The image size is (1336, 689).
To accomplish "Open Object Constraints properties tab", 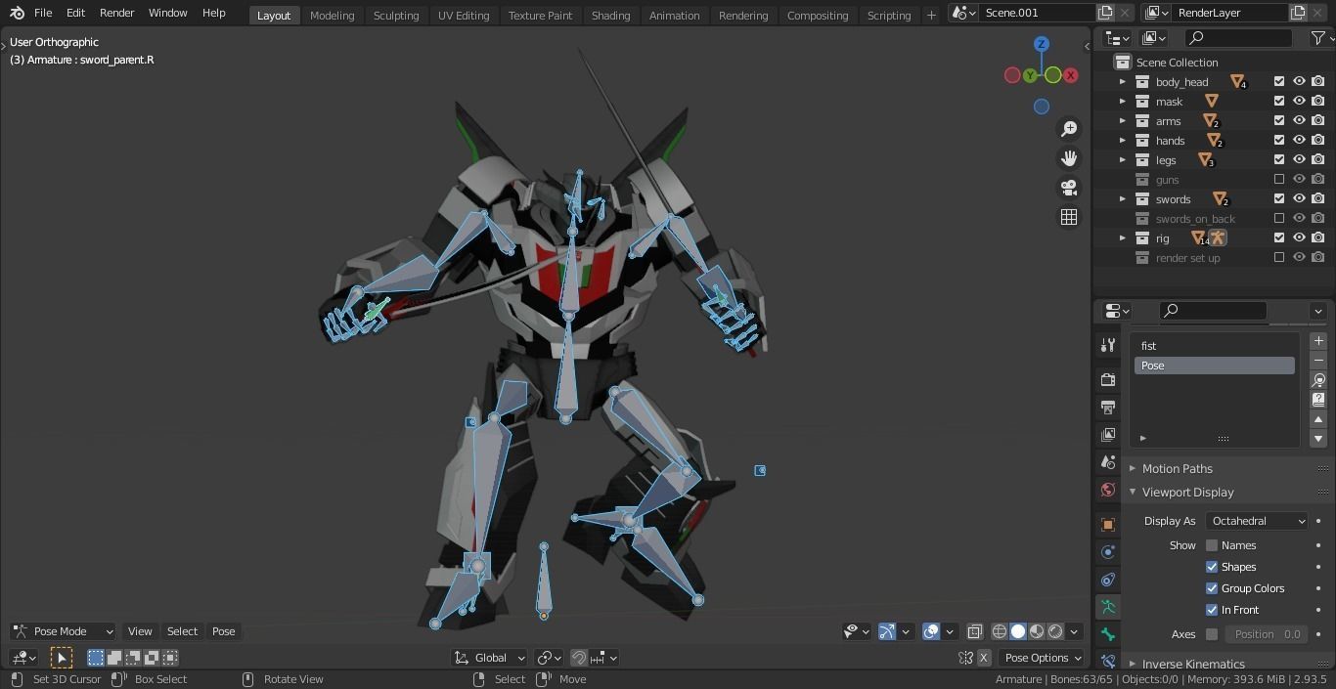I will point(1108,580).
